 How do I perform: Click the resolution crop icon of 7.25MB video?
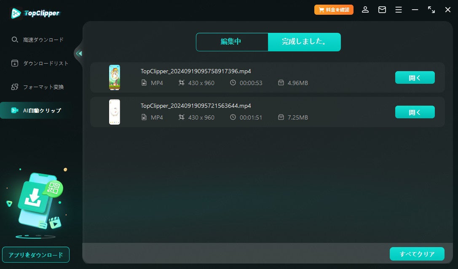coord(182,117)
